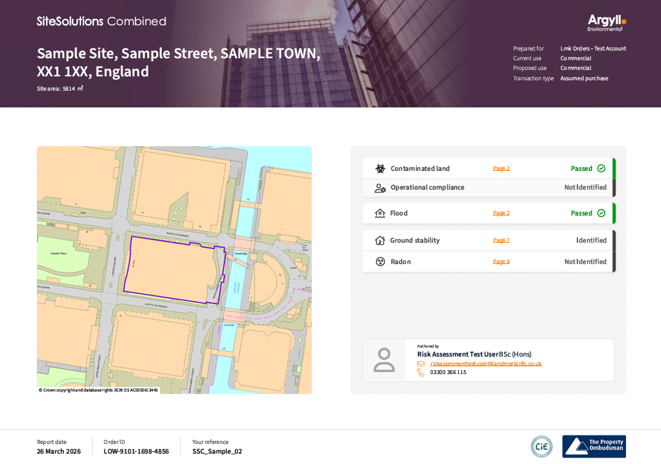Click the Flood house icon
The height and width of the screenshot is (464, 661).
tap(380, 214)
